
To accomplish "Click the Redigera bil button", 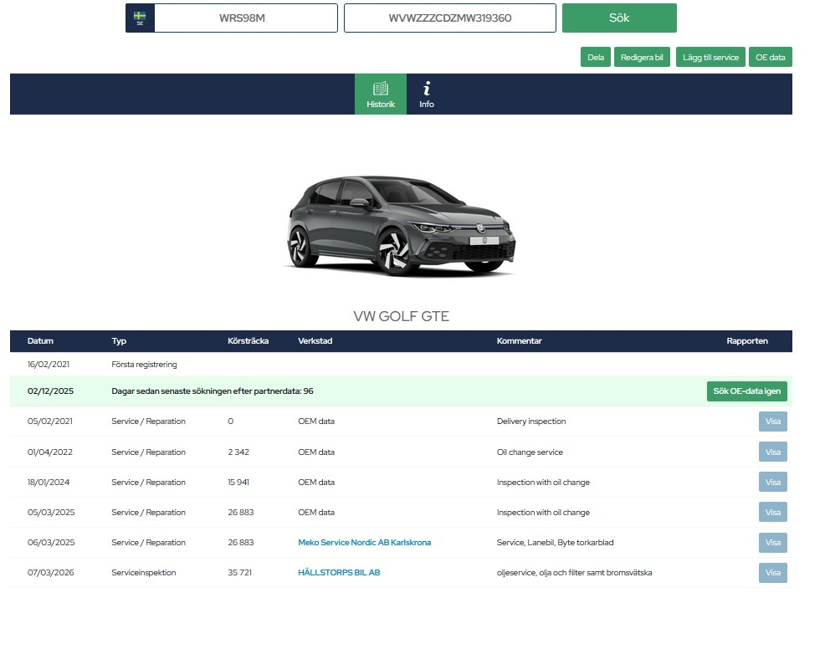I will click(642, 58).
